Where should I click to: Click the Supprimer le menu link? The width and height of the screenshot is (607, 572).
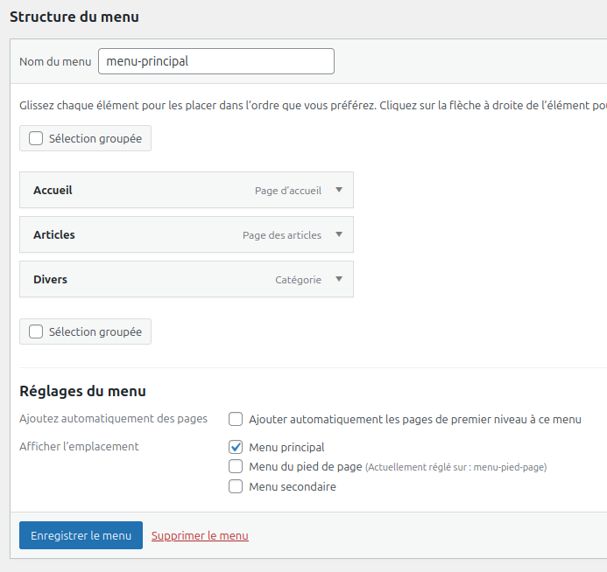pyautogui.click(x=200, y=536)
